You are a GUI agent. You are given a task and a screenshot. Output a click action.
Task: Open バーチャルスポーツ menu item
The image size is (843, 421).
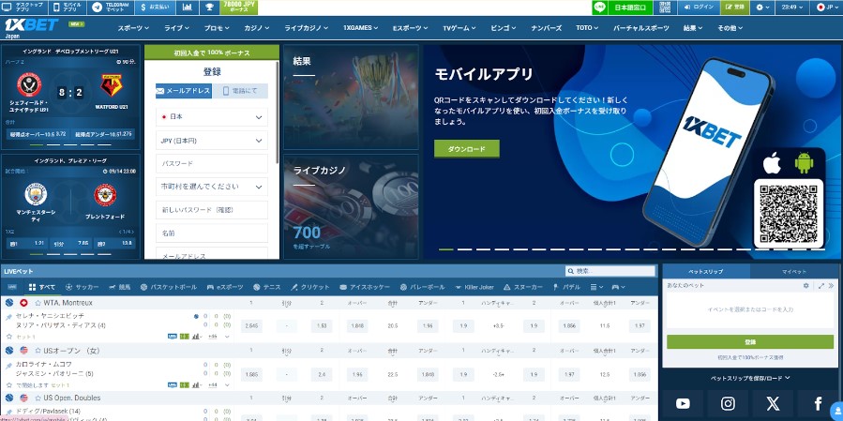(x=641, y=28)
